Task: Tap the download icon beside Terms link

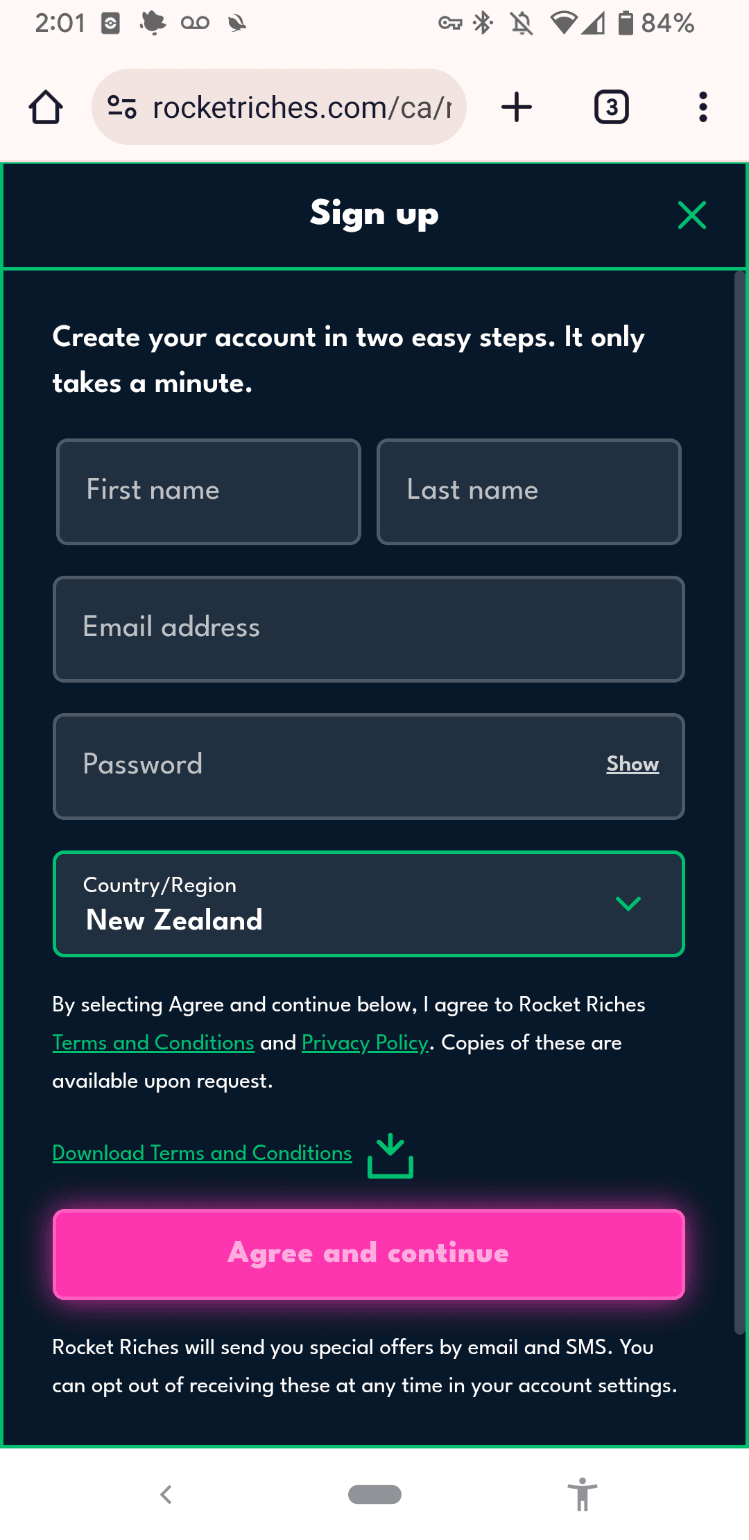Action: point(390,1156)
